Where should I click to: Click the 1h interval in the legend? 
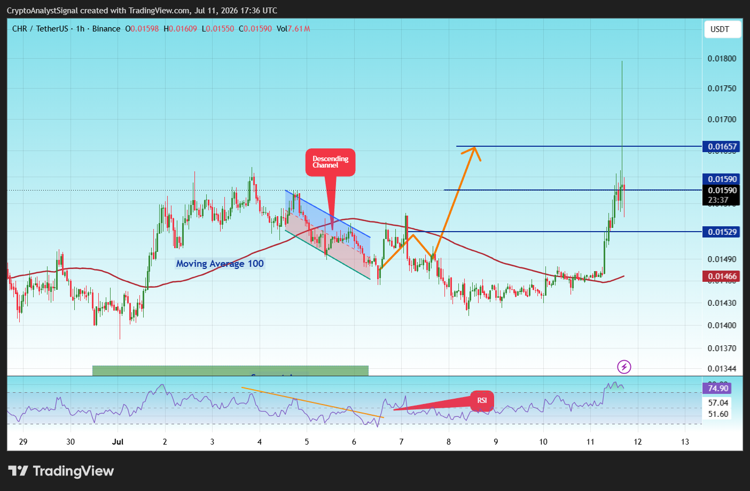(x=80, y=29)
